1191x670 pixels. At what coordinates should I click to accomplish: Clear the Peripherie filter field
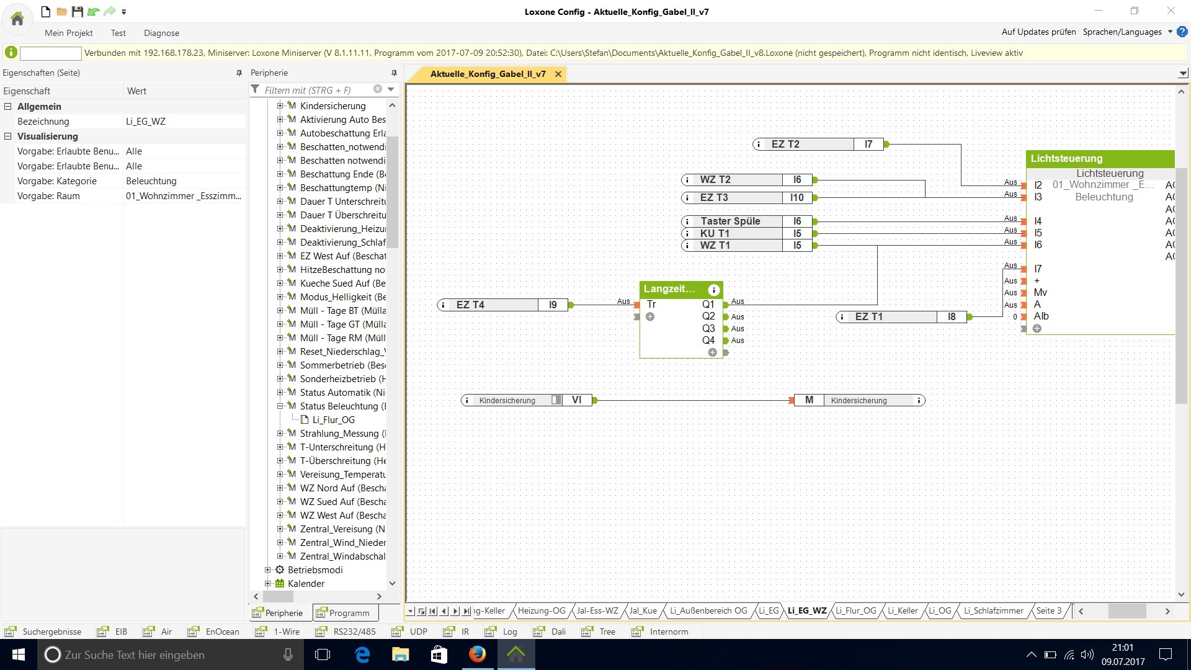coord(377,89)
